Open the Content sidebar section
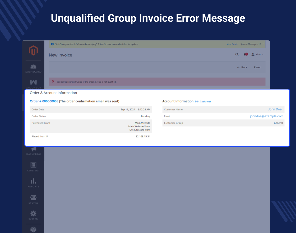The width and height of the screenshot is (296, 233). click(x=33, y=167)
